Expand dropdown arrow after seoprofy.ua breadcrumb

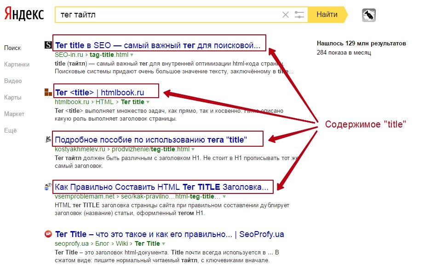point(164,244)
